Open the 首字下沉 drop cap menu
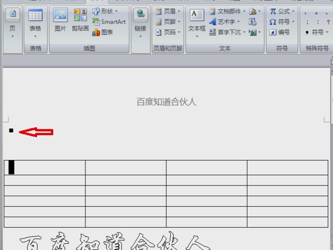Viewport: 333px width, 250px height. click(x=228, y=32)
